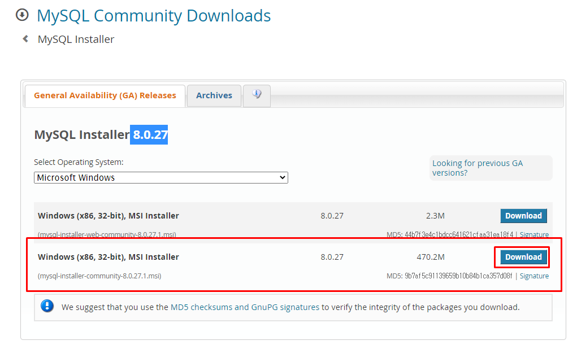Click the blue exclamation notice icon
Screen dimensions: 577x349
point(47,306)
